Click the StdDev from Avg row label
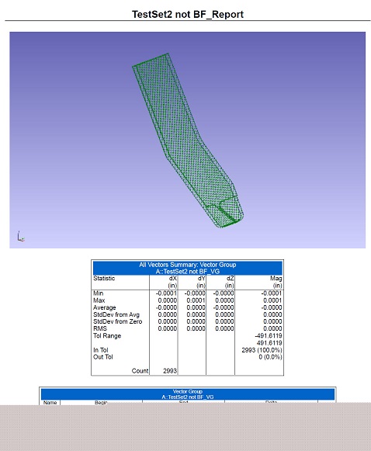The image size is (371, 451). click(116, 314)
